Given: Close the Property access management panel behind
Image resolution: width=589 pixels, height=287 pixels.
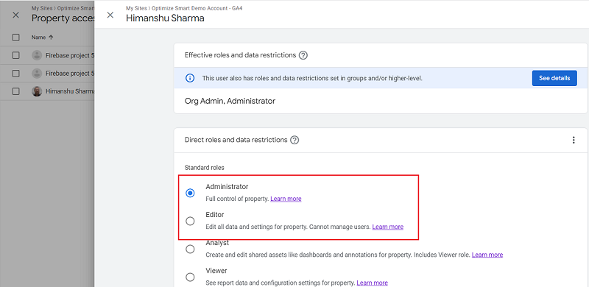Looking at the screenshot, I should [x=15, y=15].
